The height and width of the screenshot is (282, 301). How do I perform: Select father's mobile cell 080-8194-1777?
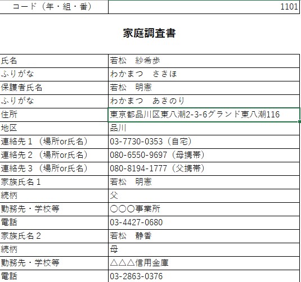[x=204, y=169]
